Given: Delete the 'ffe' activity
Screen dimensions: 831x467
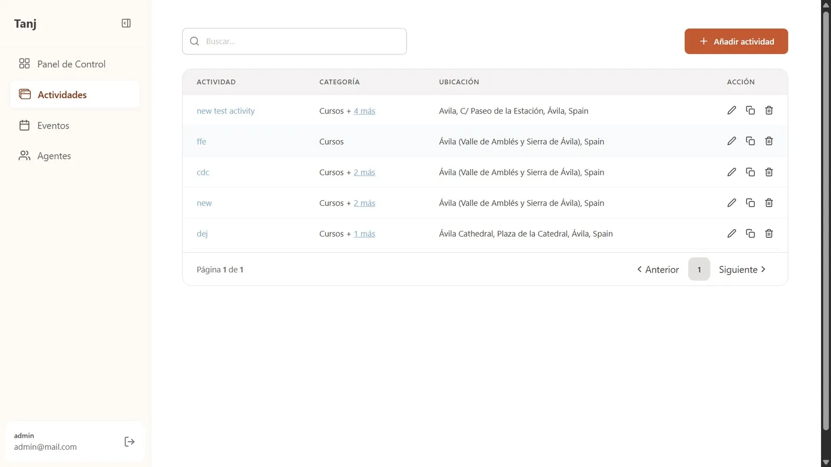Looking at the screenshot, I should (769, 141).
